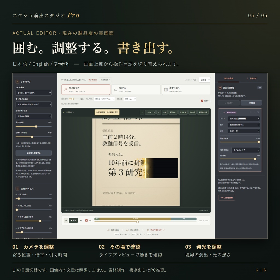This screenshot has width=280, height=280.
Task: Click the 全体 view button
Action: (x=165, y=112)
